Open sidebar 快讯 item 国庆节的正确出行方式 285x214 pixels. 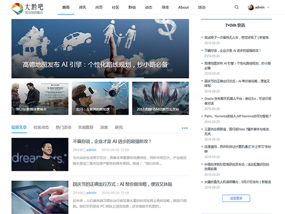pyautogui.click(x=237, y=83)
